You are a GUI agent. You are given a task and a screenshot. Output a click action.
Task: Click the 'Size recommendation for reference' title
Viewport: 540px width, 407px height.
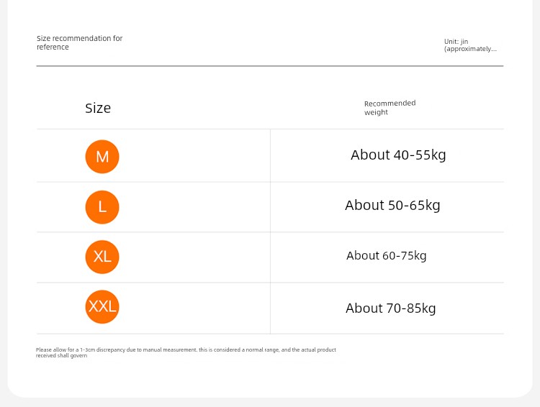pos(79,42)
